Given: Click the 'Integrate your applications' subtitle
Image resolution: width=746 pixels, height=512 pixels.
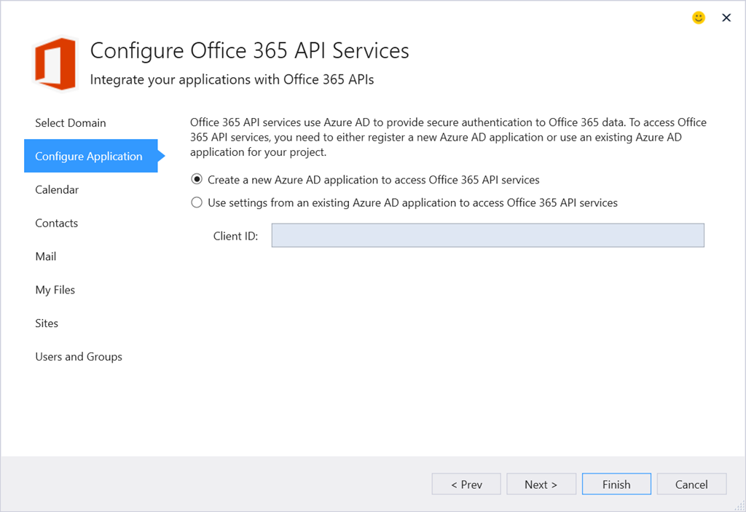Looking at the screenshot, I should click(232, 79).
